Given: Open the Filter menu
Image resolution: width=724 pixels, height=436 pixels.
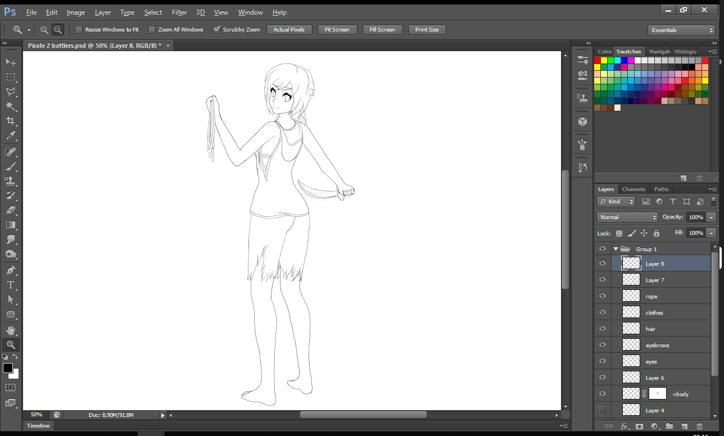Looking at the screenshot, I should click(x=179, y=12).
